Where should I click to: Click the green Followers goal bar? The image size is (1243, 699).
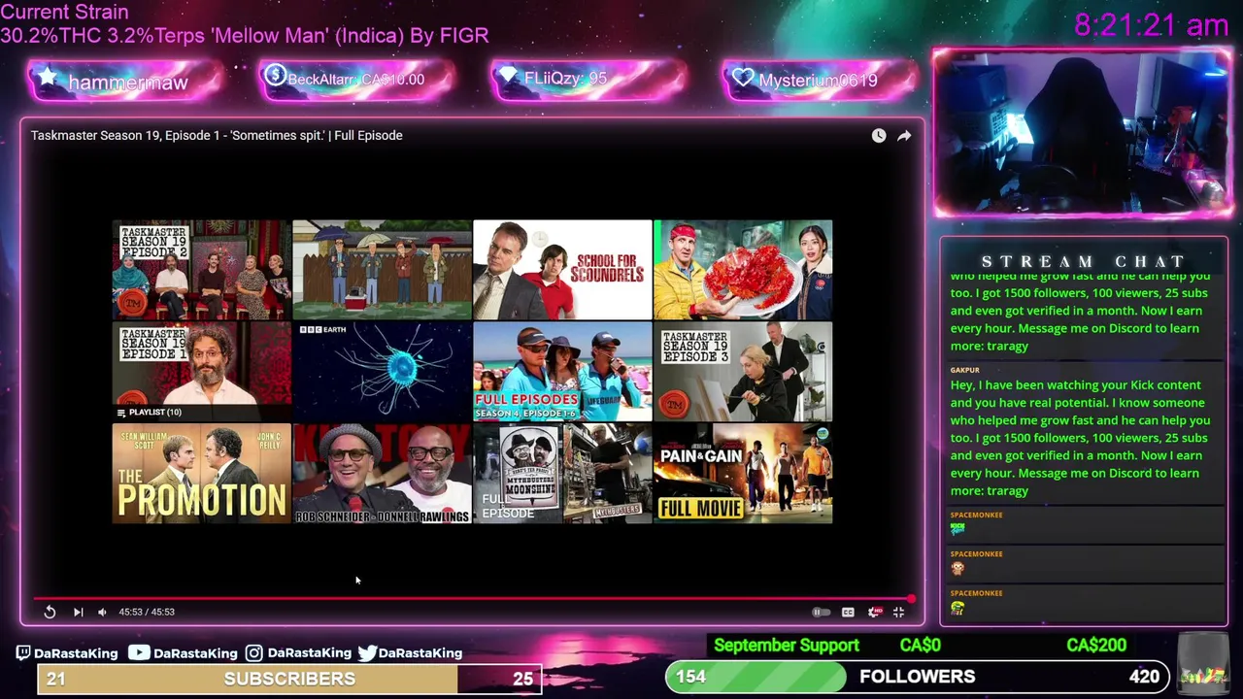point(918,677)
